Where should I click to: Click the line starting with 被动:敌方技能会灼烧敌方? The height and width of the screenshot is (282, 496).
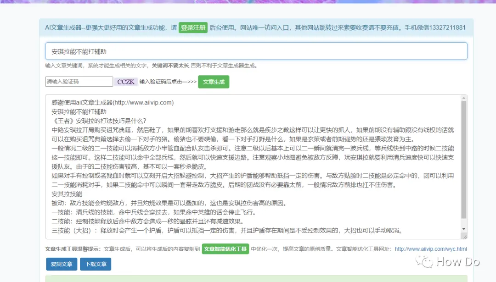(x=170, y=203)
